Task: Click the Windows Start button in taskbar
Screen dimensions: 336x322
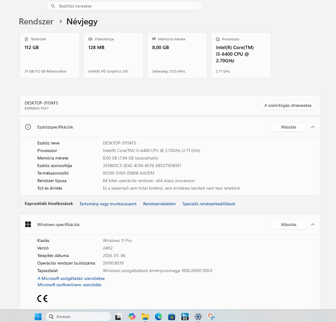Action: pyautogui.click(x=38, y=317)
